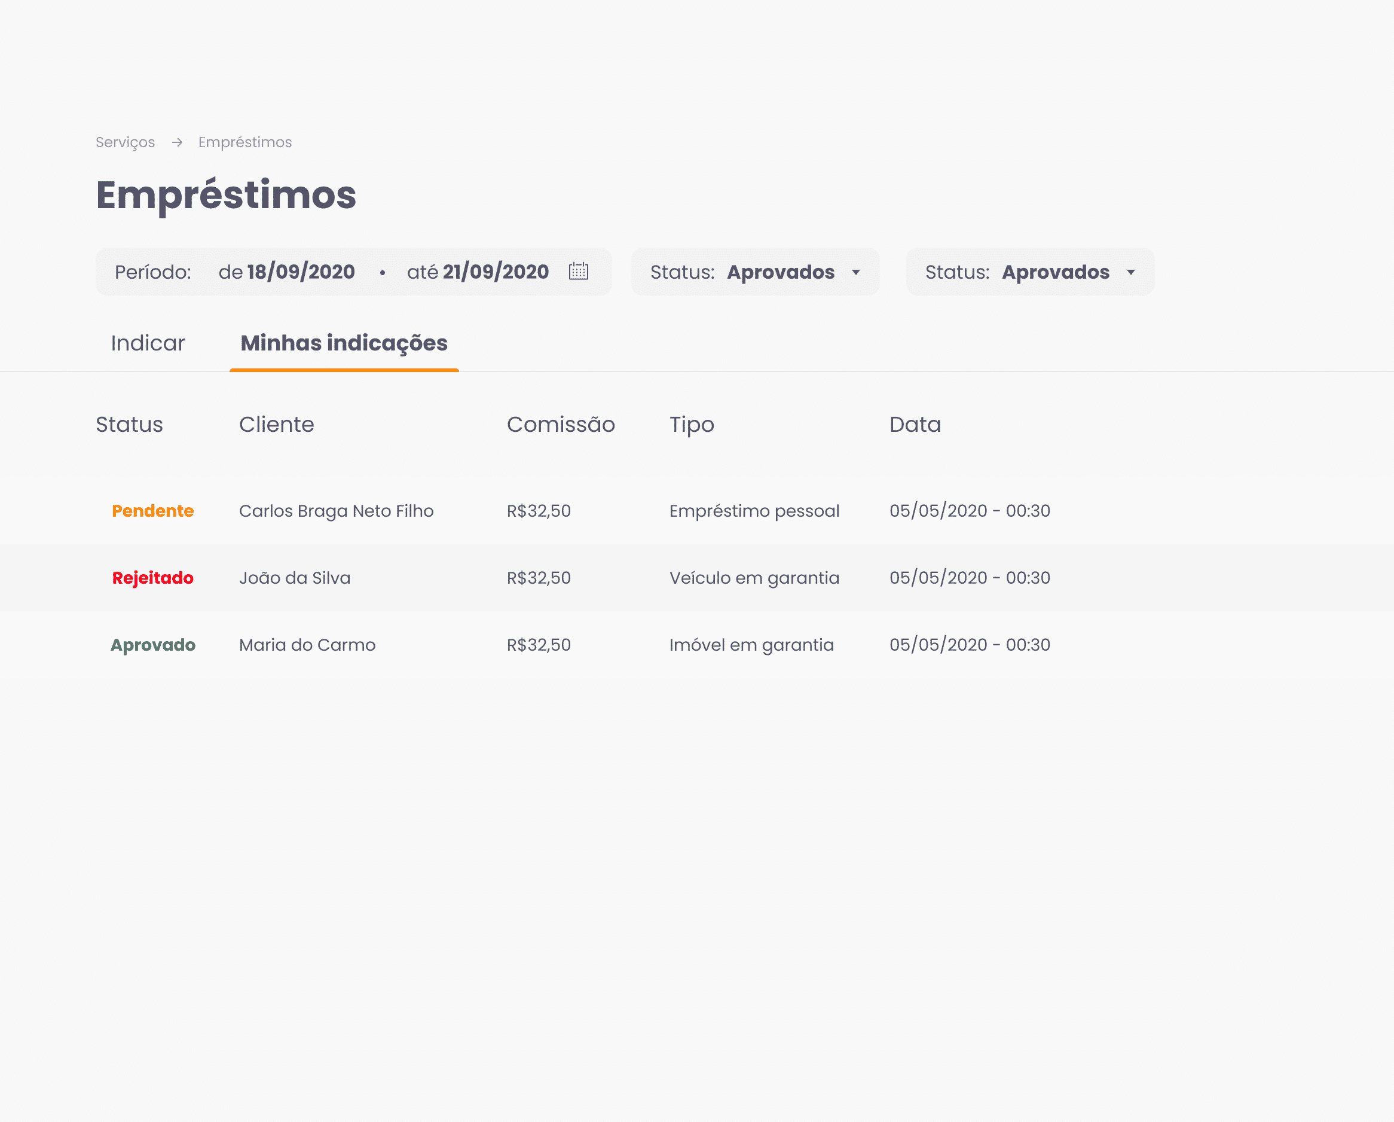Click the Pendente status label
The width and height of the screenshot is (1394, 1122).
tap(152, 511)
